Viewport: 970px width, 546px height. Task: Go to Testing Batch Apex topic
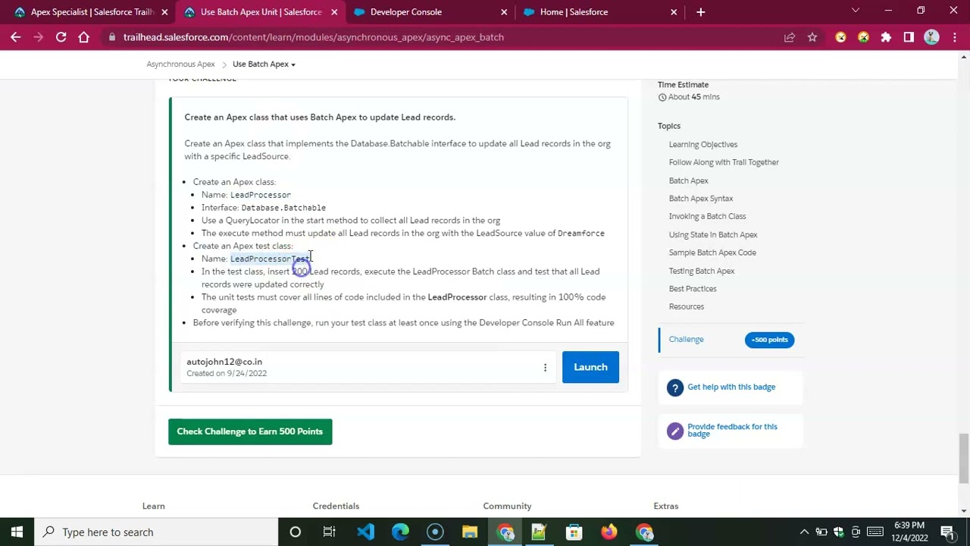[x=702, y=271]
